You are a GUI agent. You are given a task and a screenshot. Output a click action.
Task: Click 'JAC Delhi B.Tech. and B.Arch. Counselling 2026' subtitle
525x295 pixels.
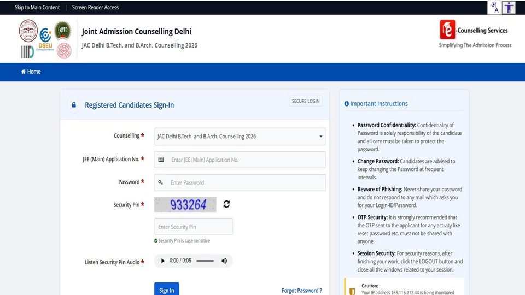point(139,45)
